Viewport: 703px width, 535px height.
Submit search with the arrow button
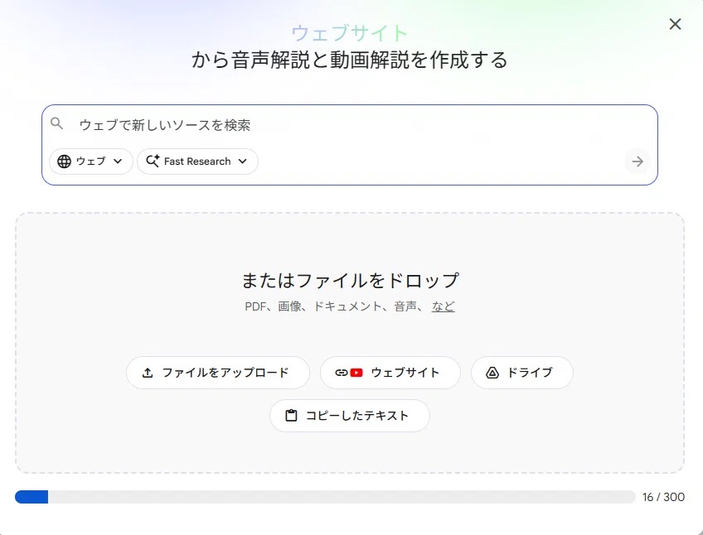pos(637,161)
